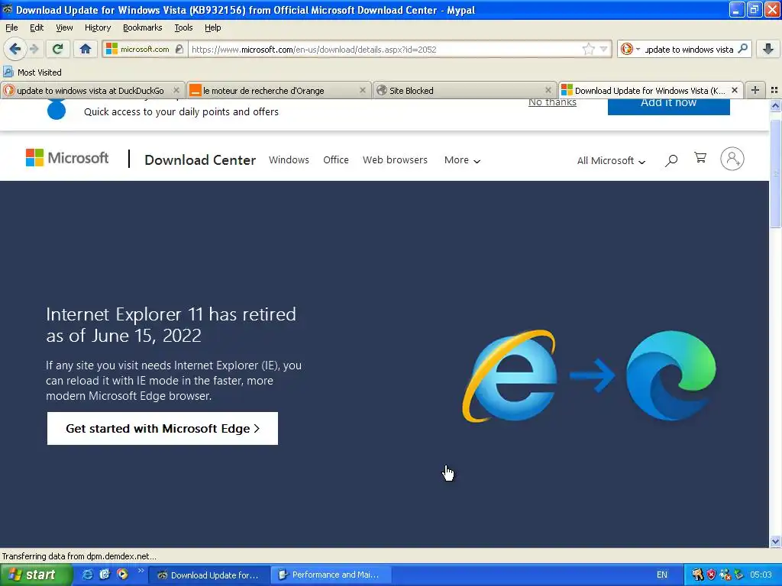Open a new tab with plus button

pyautogui.click(x=755, y=90)
